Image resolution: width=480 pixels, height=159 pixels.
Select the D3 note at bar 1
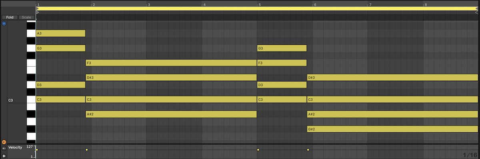click(x=60, y=85)
